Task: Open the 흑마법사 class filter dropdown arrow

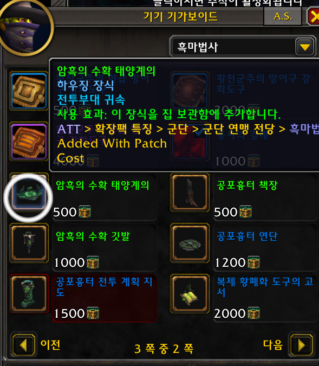Action: pyautogui.click(x=305, y=47)
